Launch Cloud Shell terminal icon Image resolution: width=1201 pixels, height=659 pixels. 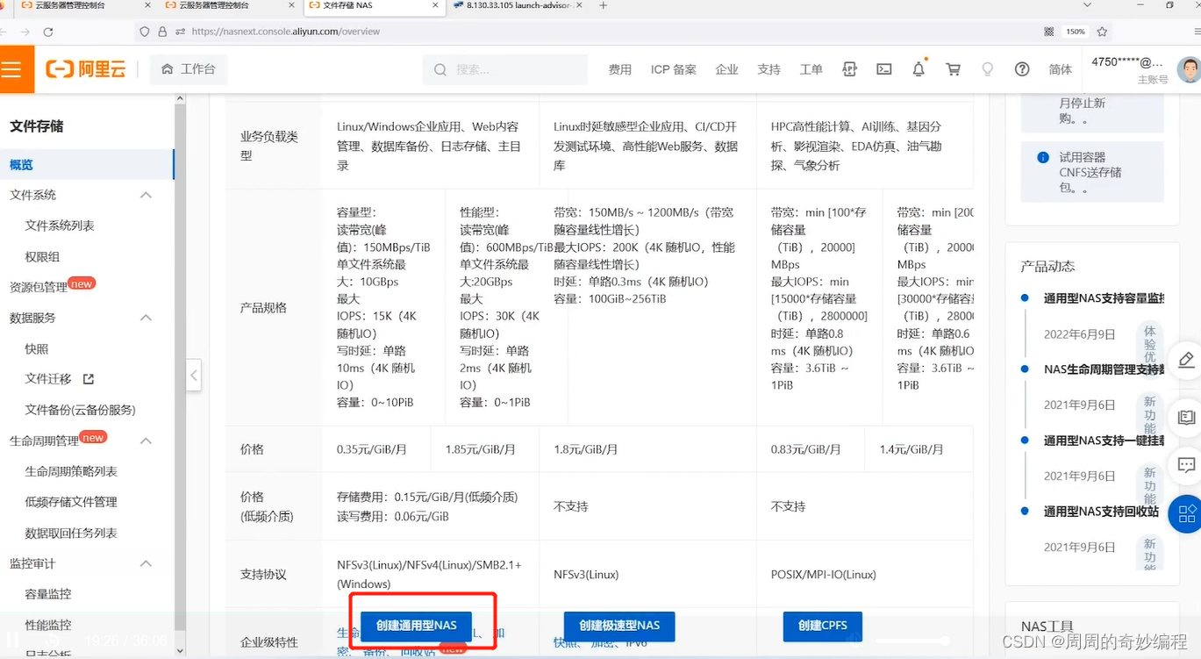pyautogui.click(x=884, y=69)
